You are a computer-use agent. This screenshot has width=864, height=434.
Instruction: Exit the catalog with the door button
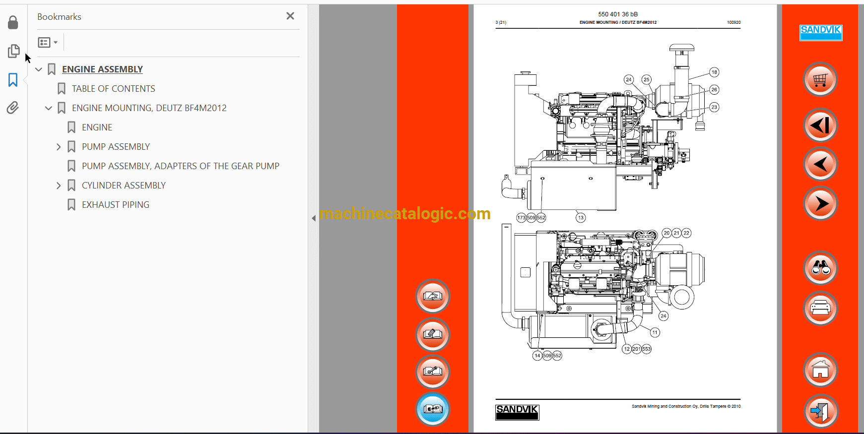click(x=820, y=411)
